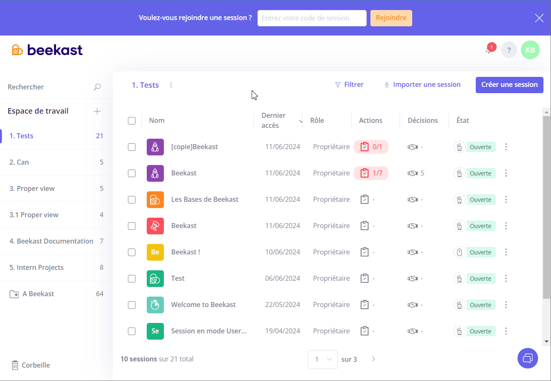Open the more options for Les Bases de Beekast
The height and width of the screenshot is (381, 551).
click(x=506, y=200)
